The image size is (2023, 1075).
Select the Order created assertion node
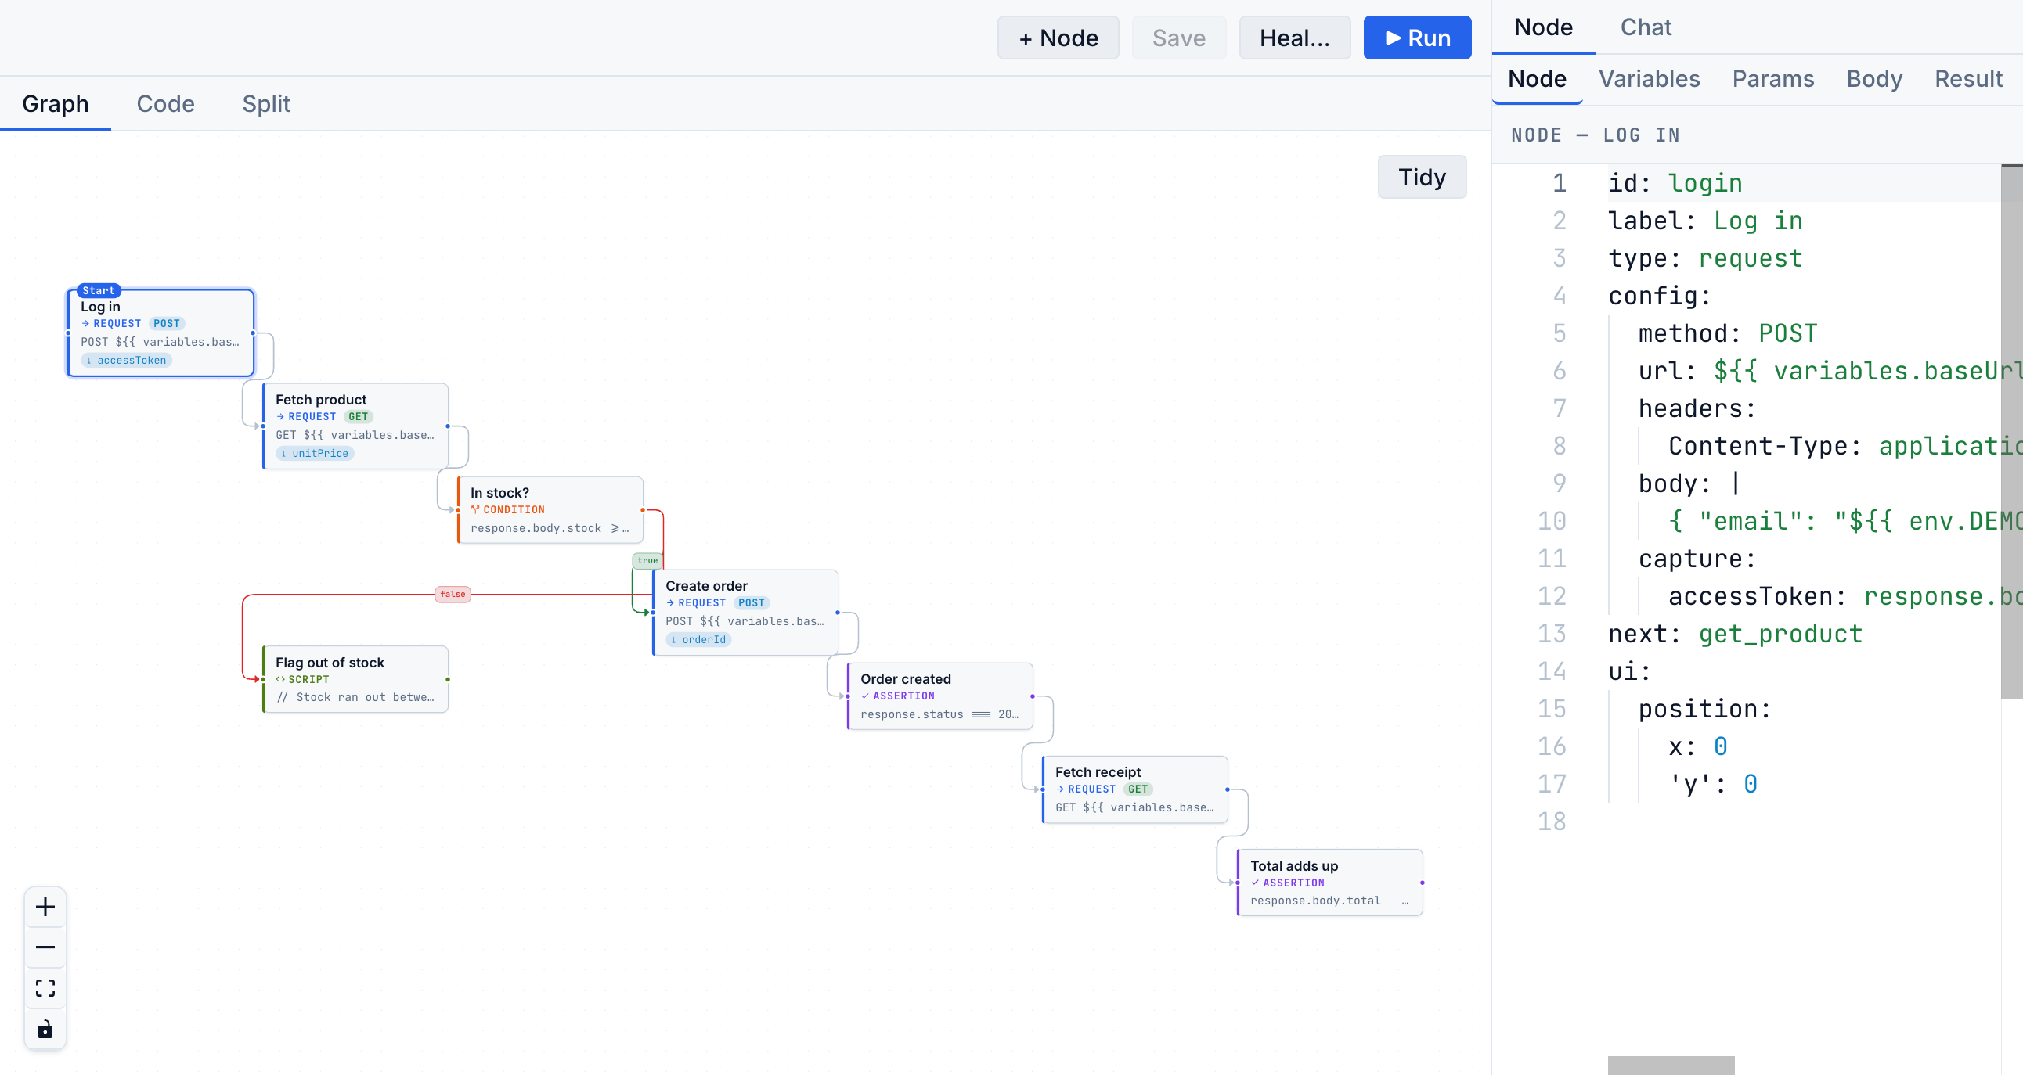coord(940,696)
